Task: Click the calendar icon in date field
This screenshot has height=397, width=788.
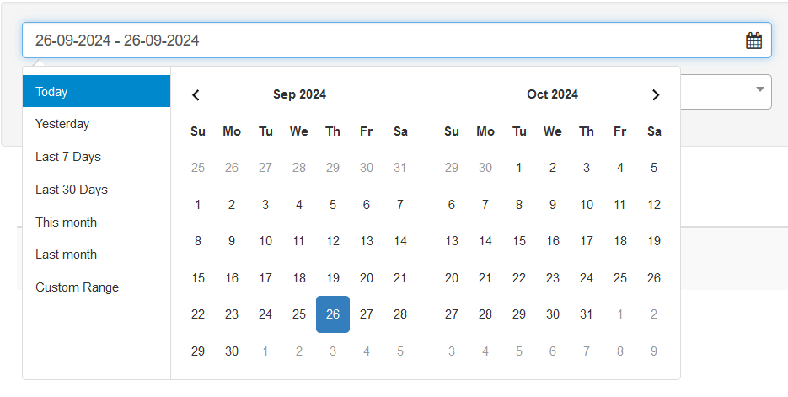Action: coord(753,40)
